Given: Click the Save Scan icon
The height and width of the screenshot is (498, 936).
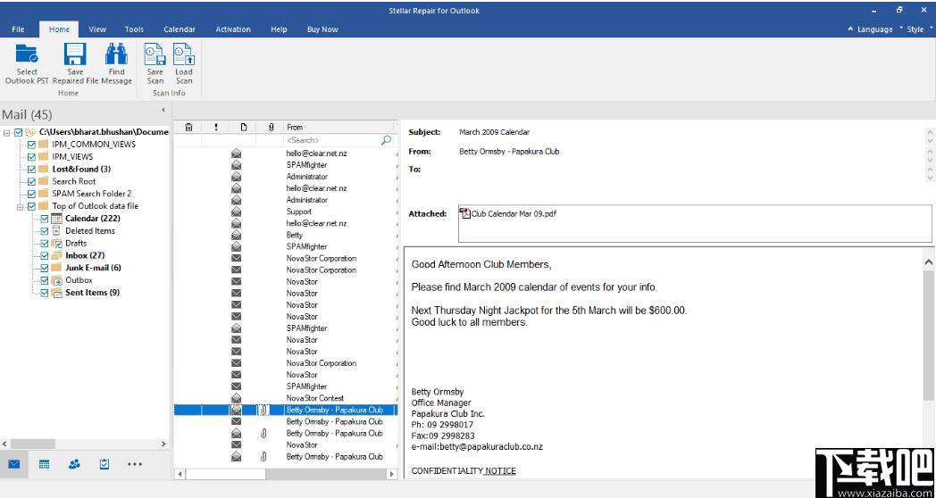Looking at the screenshot, I should pos(155,54).
